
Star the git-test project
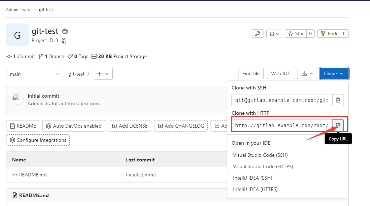[x=296, y=34]
